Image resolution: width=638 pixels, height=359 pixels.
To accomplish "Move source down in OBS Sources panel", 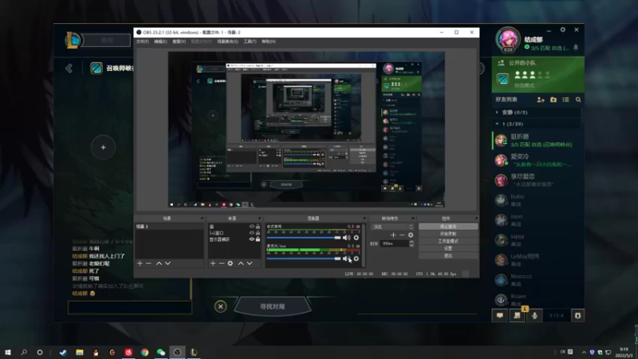I will pos(250,263).
